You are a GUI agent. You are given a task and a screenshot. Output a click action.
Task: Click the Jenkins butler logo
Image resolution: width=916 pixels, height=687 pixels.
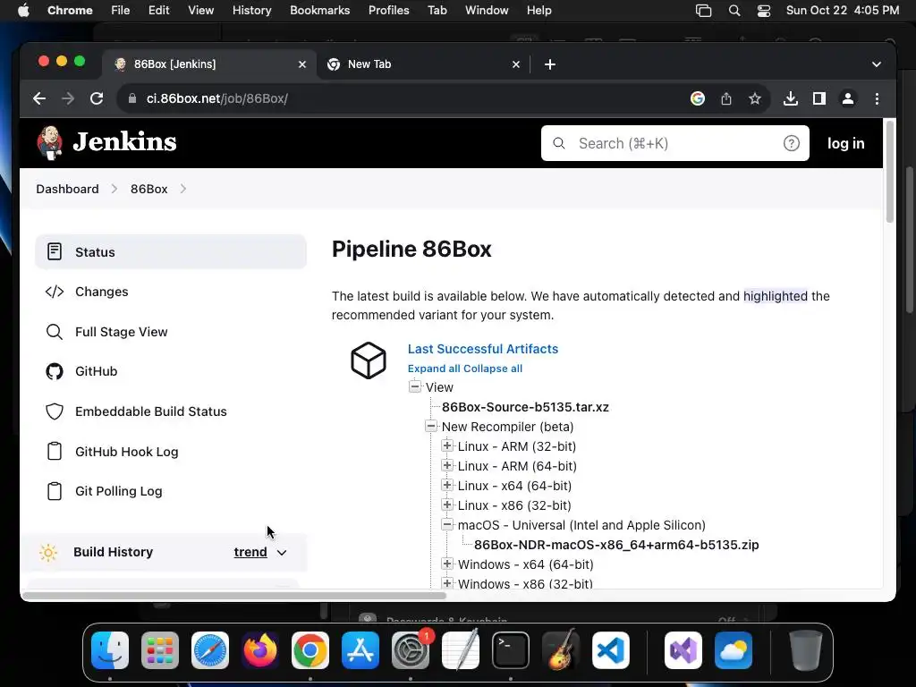pos(50,143)
